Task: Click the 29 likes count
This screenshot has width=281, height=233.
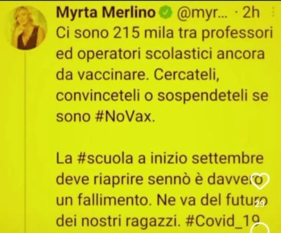Action: coord(260,204)
